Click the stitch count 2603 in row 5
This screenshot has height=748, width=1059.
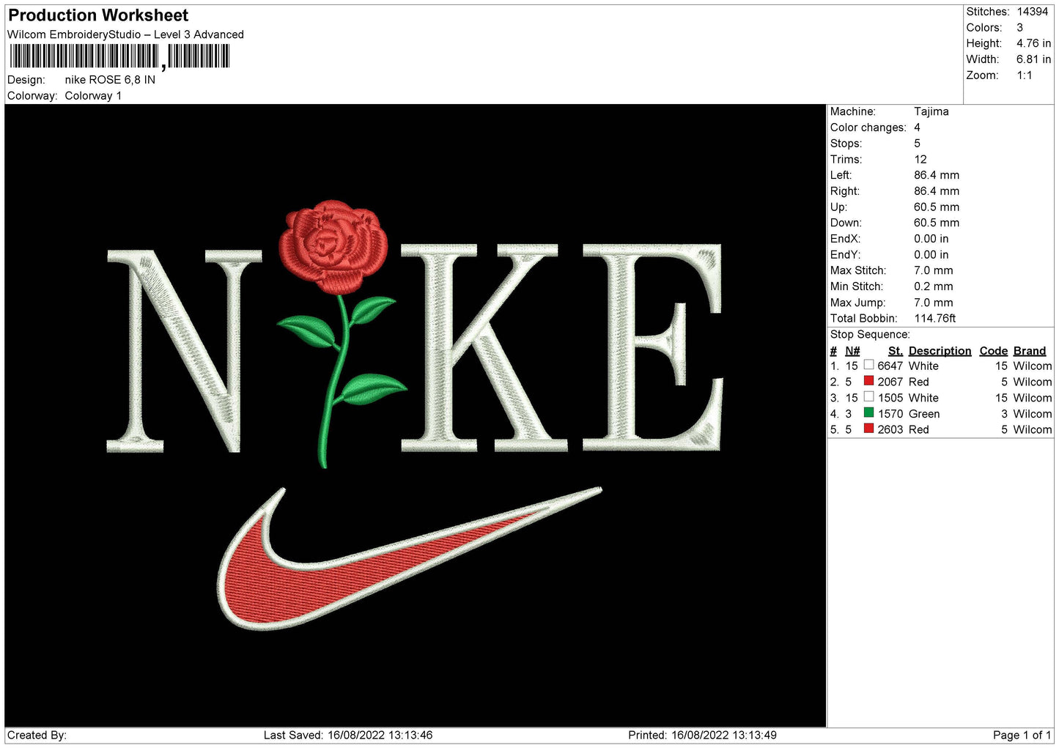point(890,429)
